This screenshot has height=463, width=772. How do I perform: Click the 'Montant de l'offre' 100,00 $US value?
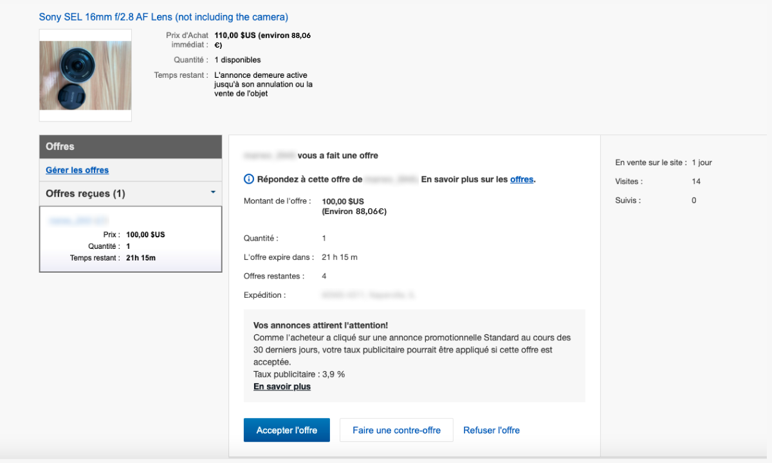[x=343, y=201]
